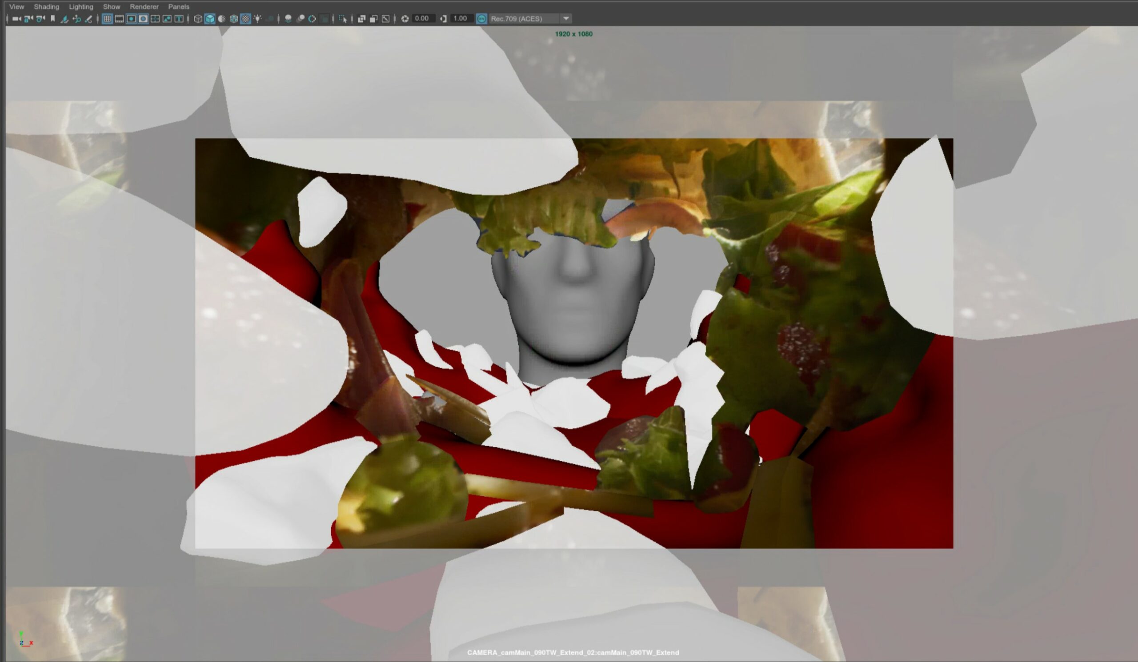Click the Exposure aperture icon
This screenshot has height=662, width=1138.
pos(405,19)
